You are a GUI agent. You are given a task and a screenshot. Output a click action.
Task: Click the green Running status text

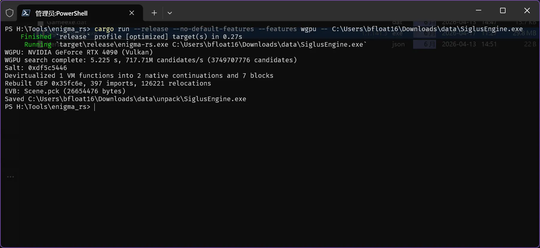click(38, 45)
